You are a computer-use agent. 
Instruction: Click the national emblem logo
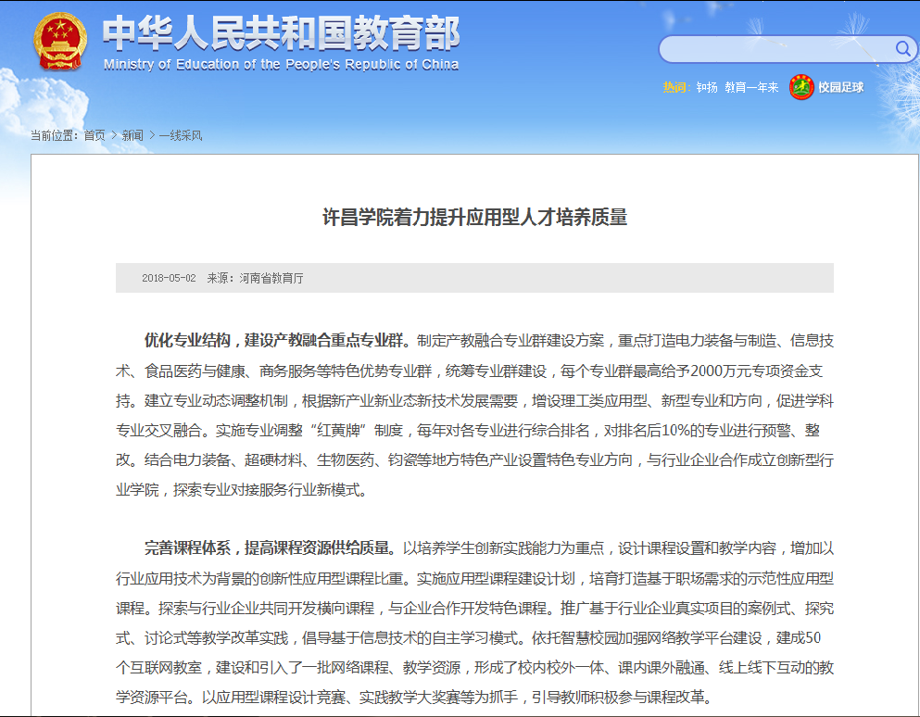[61, 43]
